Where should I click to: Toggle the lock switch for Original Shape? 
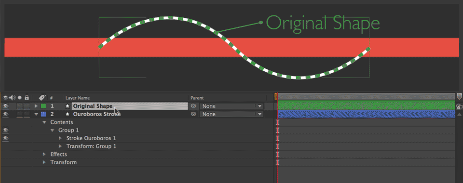[x=27, y=106]
